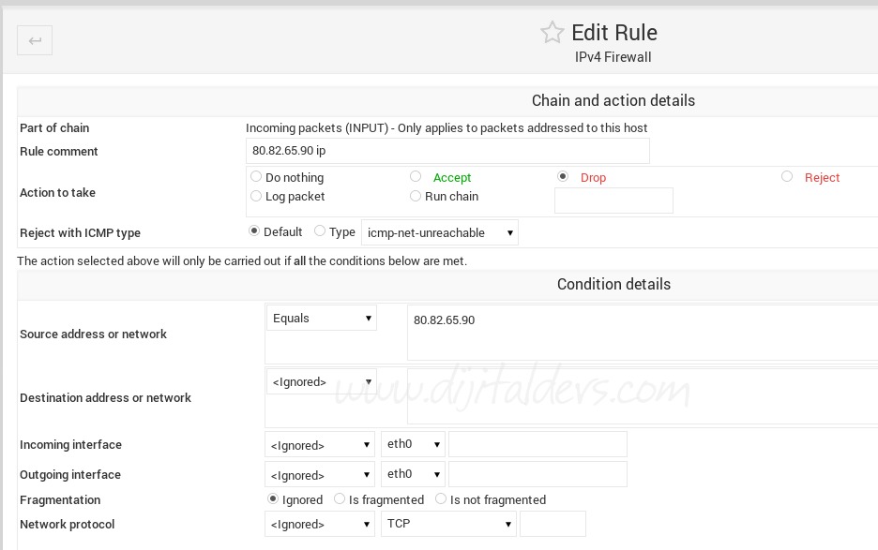The image size is (878, 550).
Task: Click the Rule comment text field
Action: (447, 151)
